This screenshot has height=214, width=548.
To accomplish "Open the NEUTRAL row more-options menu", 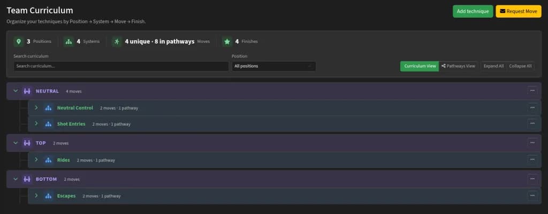I will click(532, 90).
